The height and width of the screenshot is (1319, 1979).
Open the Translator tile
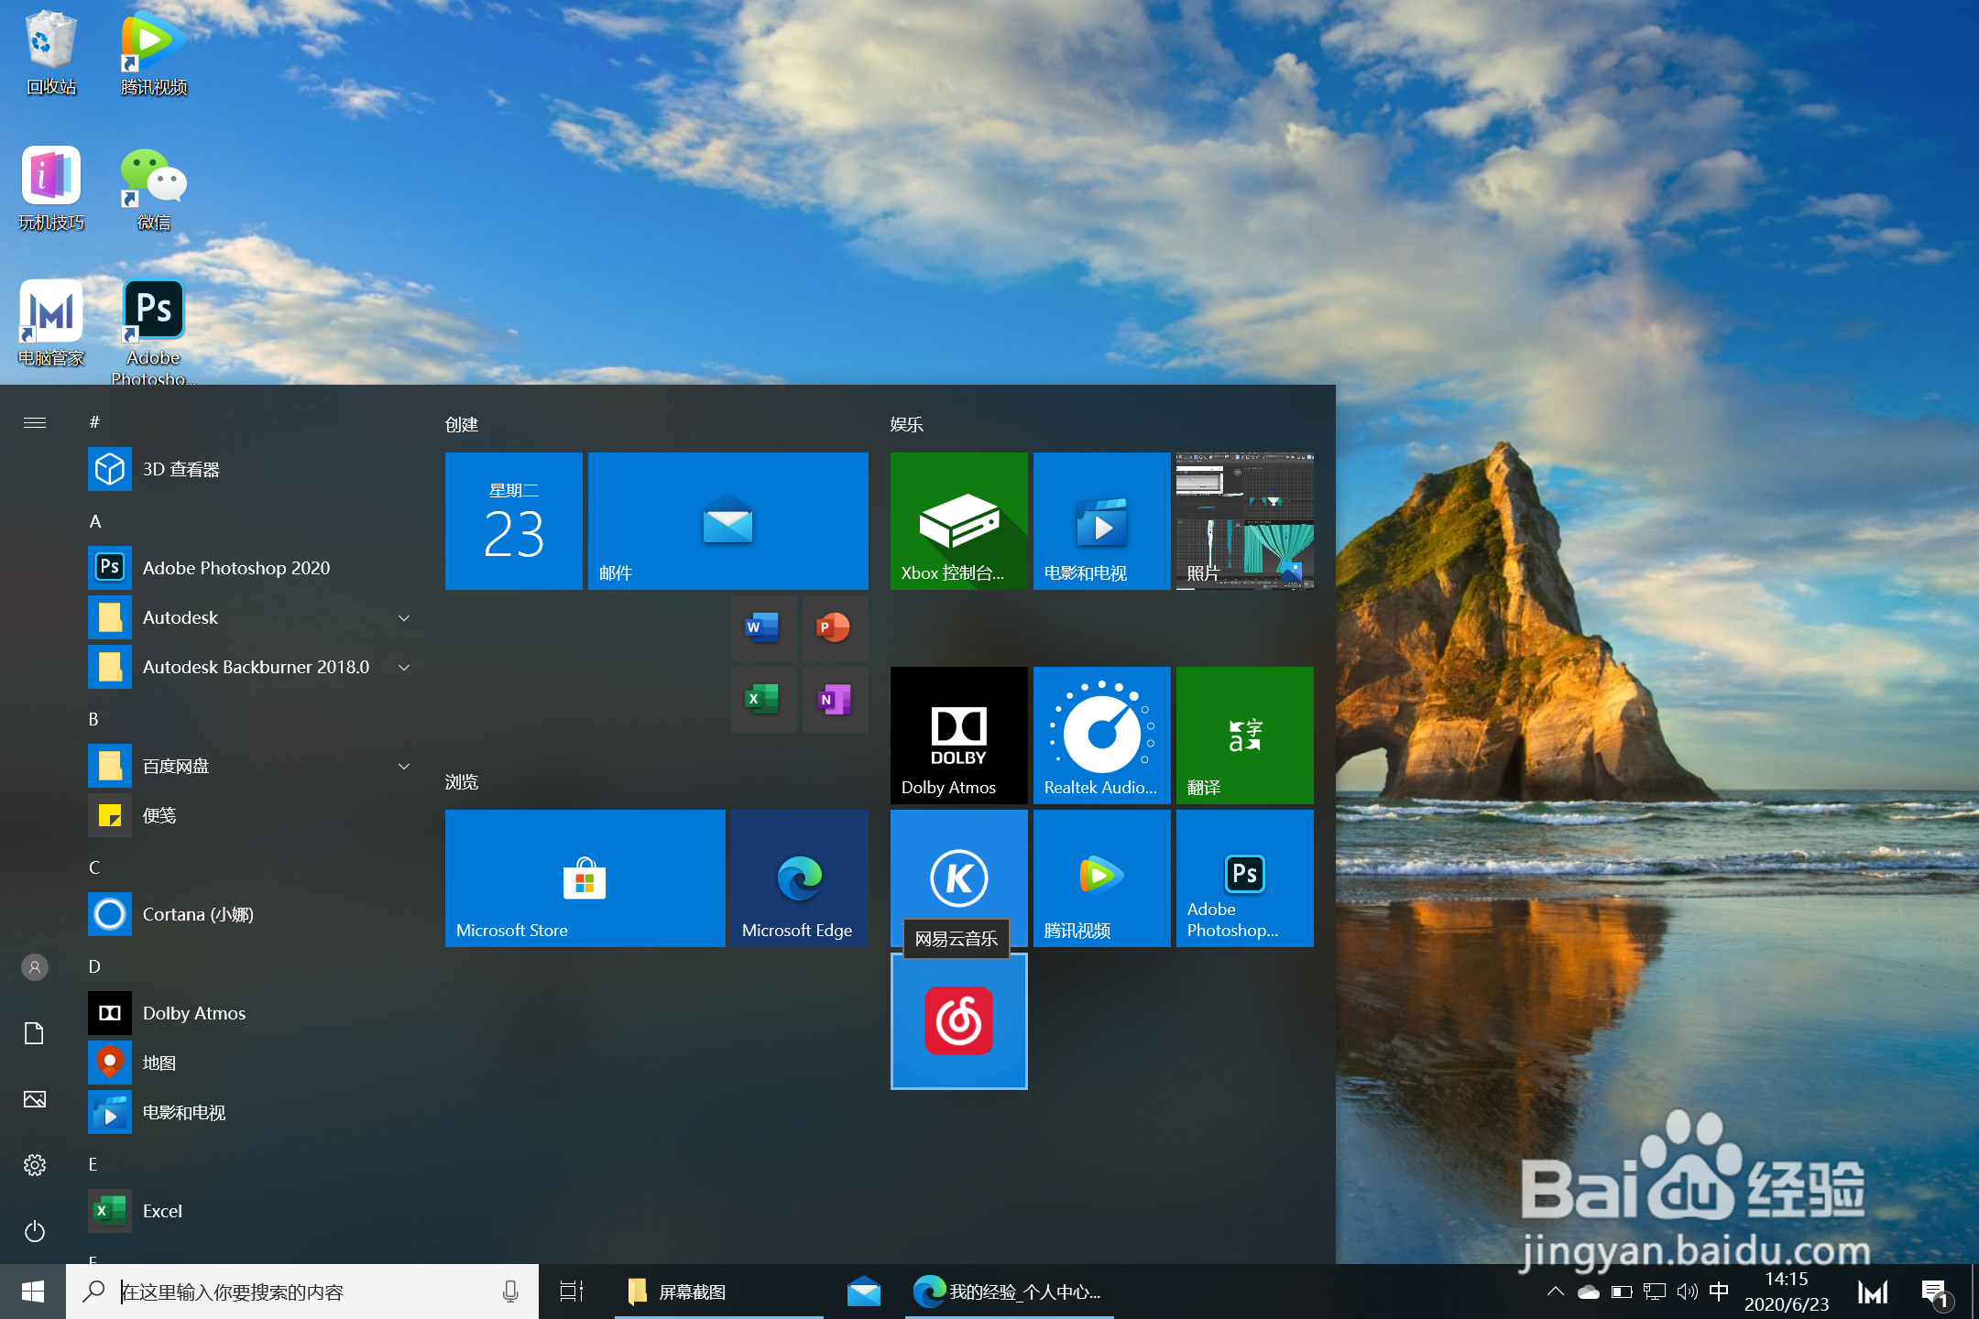pyautogui.click(x=1244, y=735)
